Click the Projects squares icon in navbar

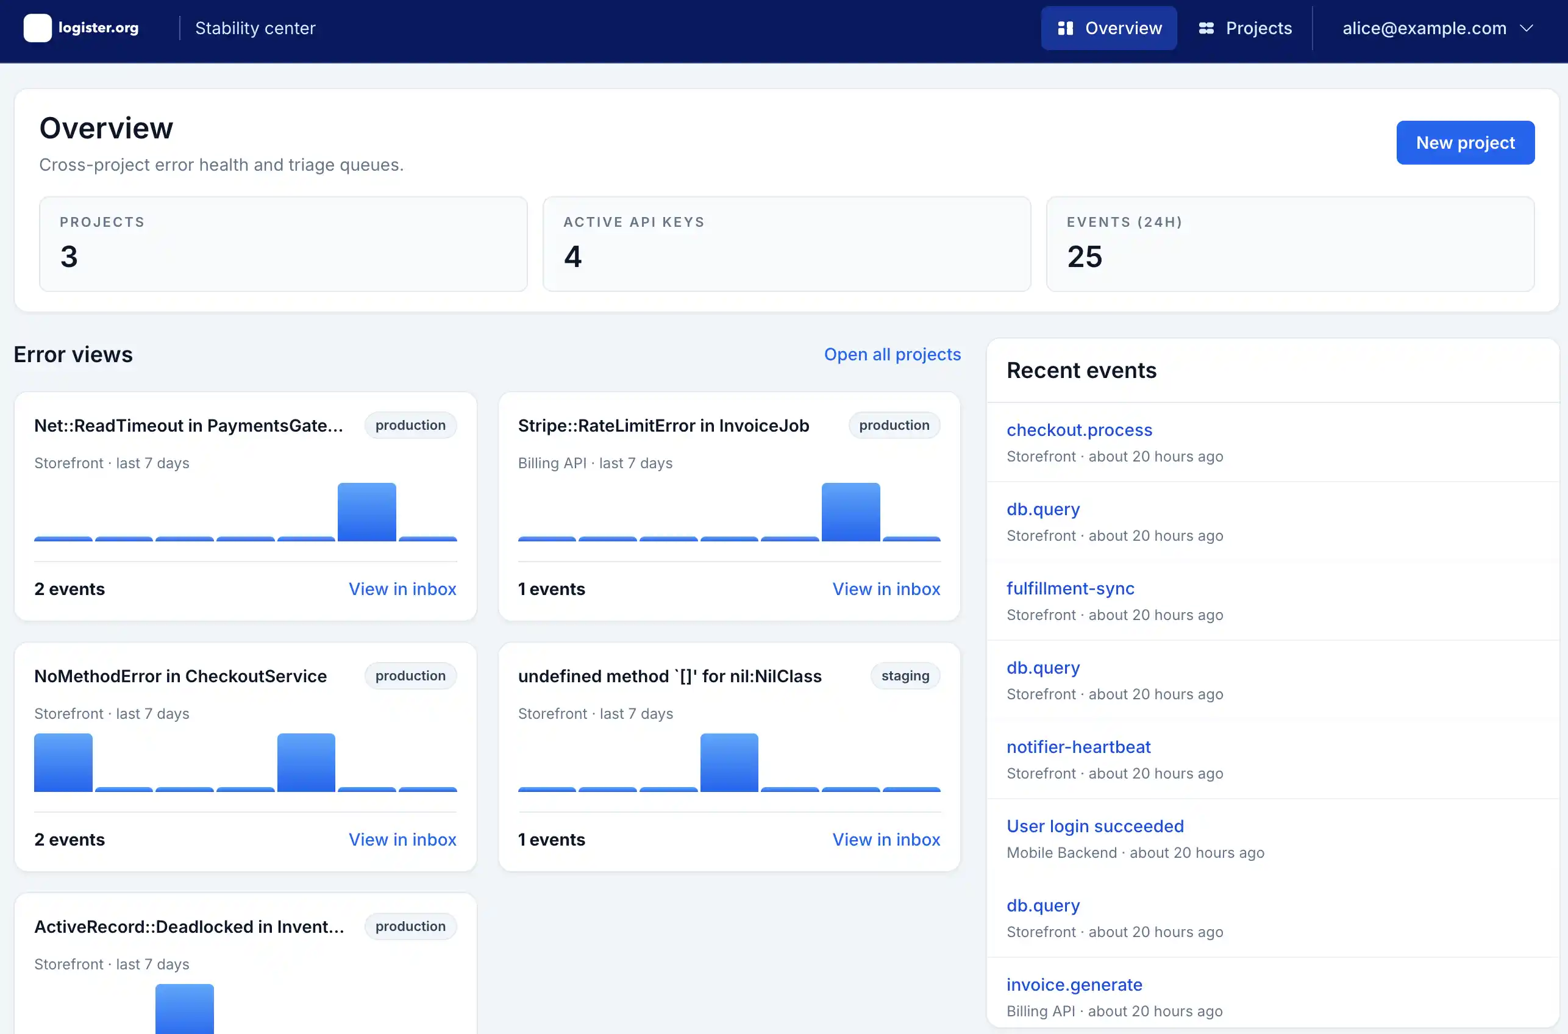click(x=1206, y=27)
